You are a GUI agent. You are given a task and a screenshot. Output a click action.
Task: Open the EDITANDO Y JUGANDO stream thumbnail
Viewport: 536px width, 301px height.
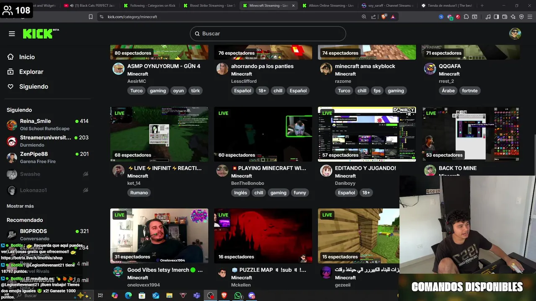367,134
